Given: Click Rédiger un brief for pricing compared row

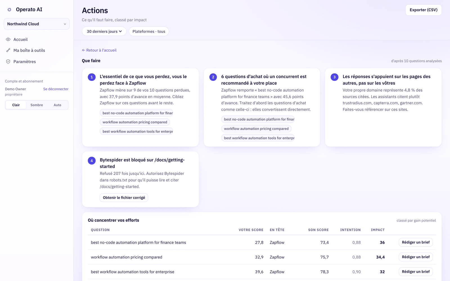Looking at the screenshot, I should [416, 257].
